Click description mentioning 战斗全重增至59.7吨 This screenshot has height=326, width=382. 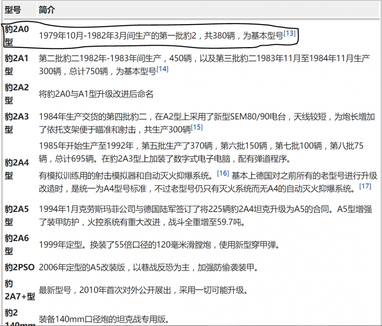click(x=206, y=215)
